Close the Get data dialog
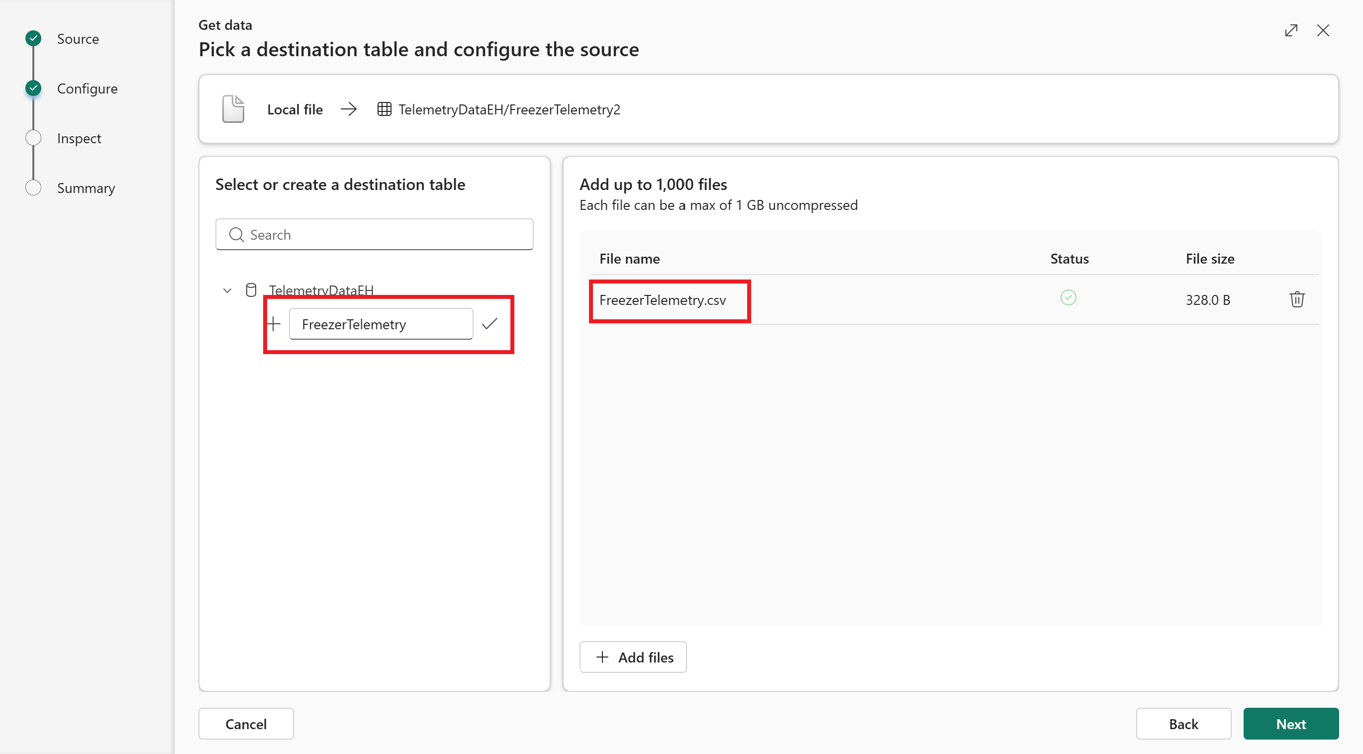 coord(1323,31)
